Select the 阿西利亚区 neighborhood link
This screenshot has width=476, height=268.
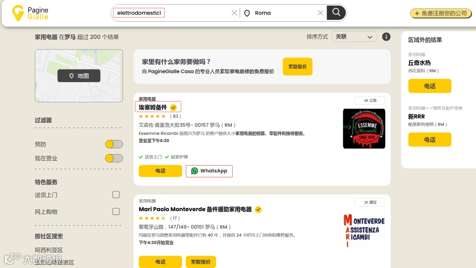point(48,250)
